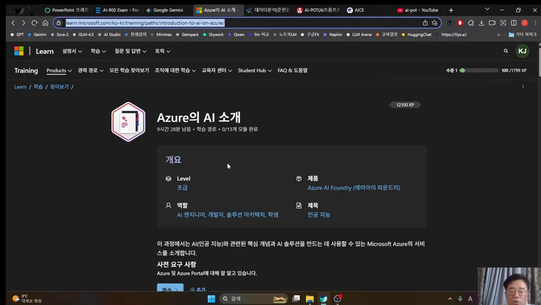Open the Products dropdown

click(x=59, y=70)
